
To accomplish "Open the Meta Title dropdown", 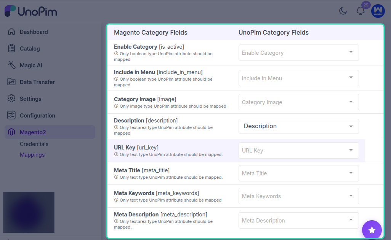I will pyautogui.click(x=298, y=173).
